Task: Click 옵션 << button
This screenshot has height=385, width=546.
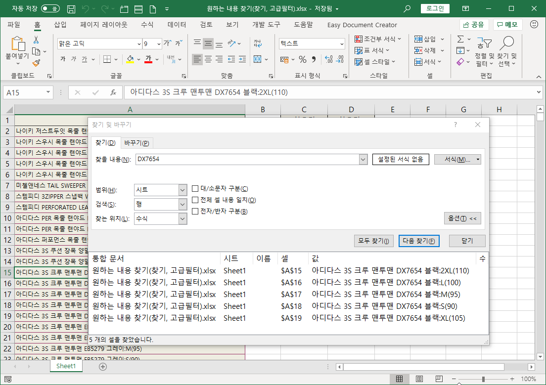Action: tap(462, 218)
